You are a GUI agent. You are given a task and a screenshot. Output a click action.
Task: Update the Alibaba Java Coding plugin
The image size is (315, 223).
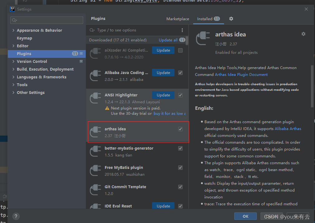163,73
